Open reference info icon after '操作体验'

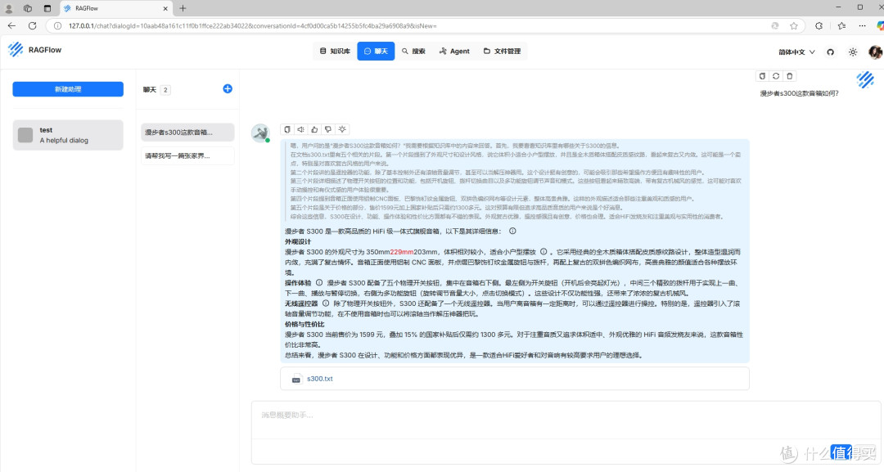(x=319, y=283)
